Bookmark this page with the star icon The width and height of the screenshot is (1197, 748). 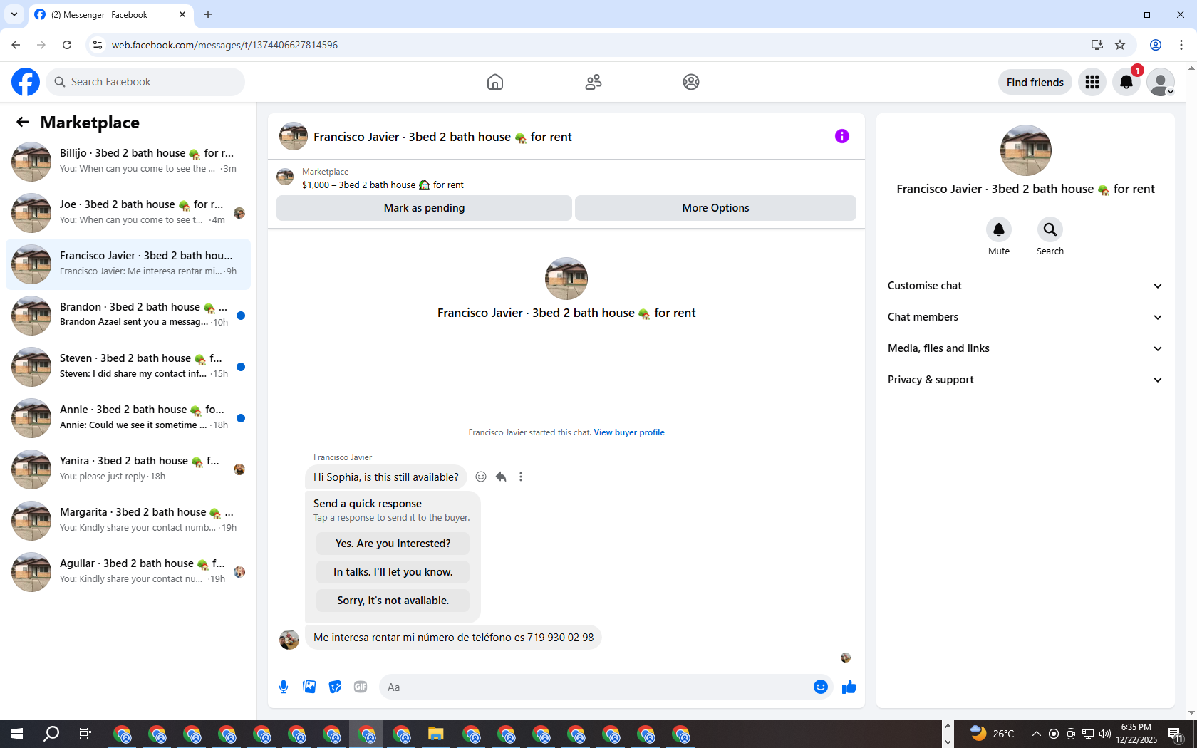[x=1120, y=45]
